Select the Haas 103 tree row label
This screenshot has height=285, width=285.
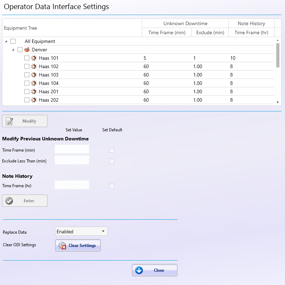tap(49, 75)
